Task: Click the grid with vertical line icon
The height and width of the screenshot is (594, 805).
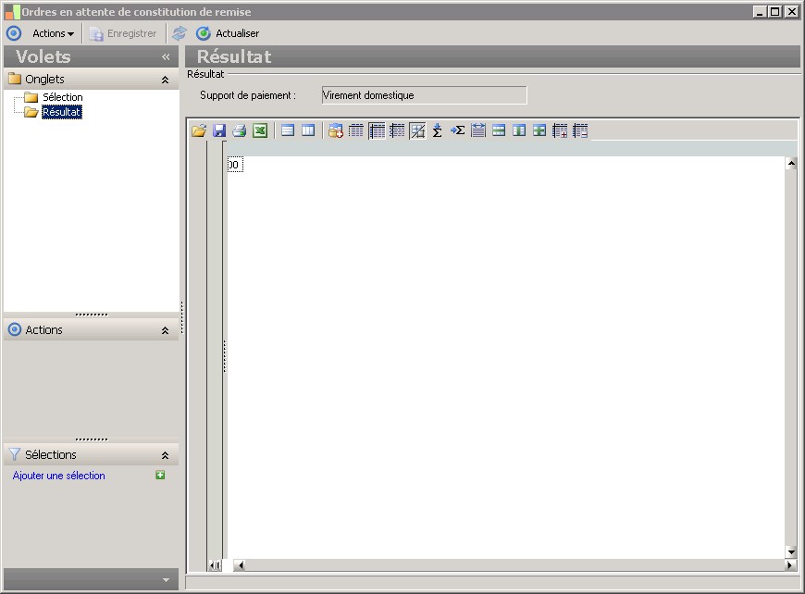Action: tap(397, 130)
